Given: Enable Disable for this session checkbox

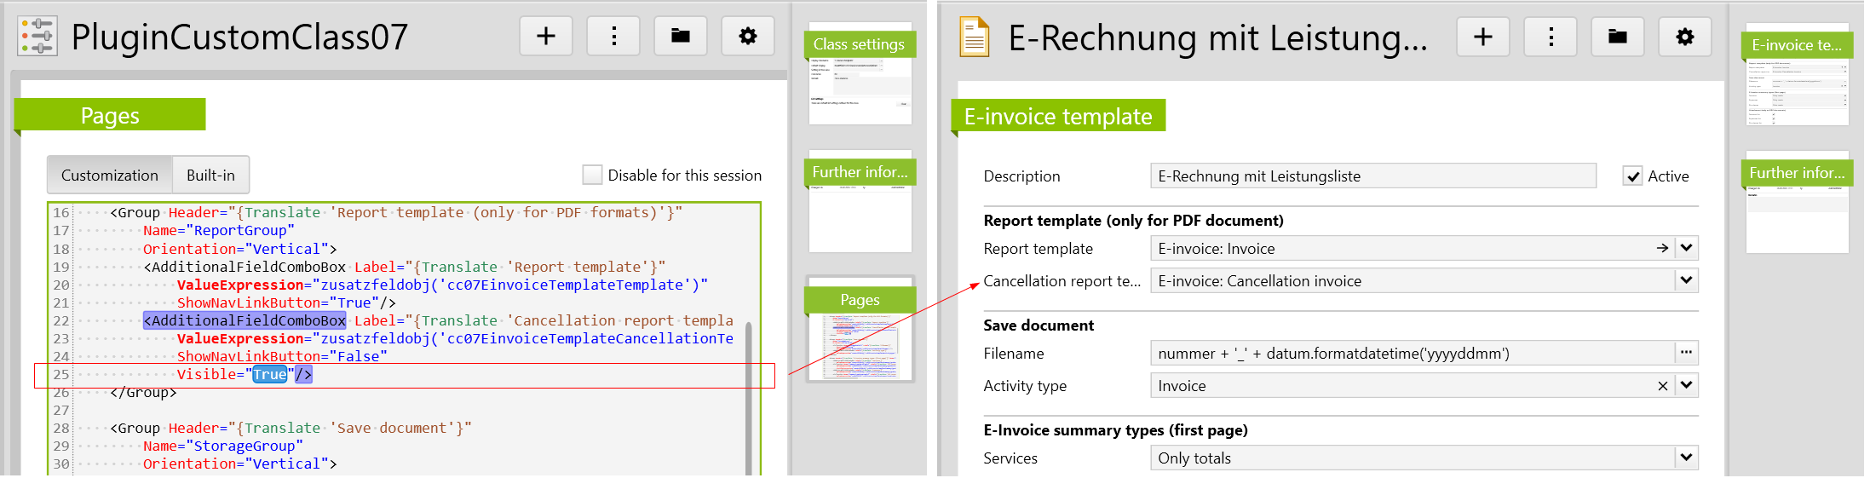Looking at the screenshot, I should (592, 176).
